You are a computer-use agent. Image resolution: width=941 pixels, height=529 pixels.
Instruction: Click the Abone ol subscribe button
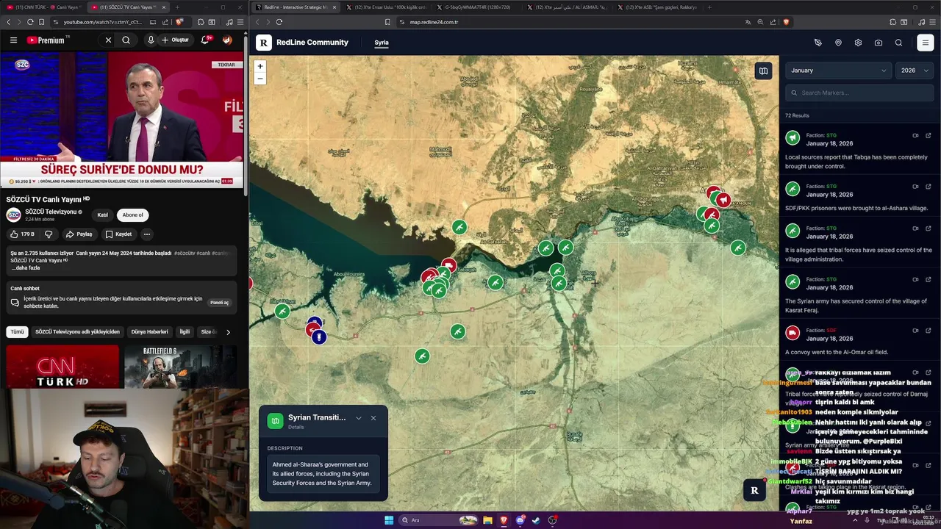coord(133,215)
